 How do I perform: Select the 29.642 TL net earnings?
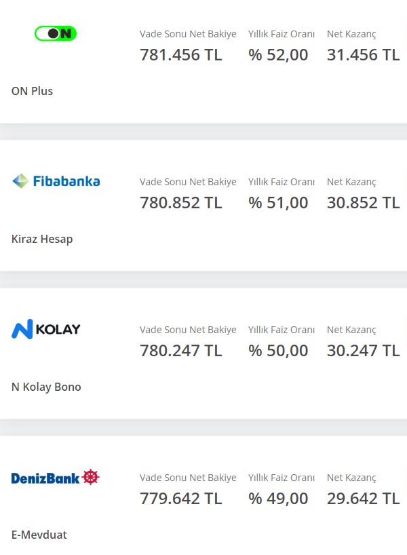[363, 499]
